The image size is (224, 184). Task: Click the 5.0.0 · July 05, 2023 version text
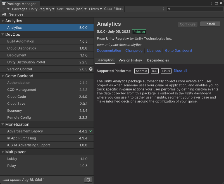(x=114, y=32)
